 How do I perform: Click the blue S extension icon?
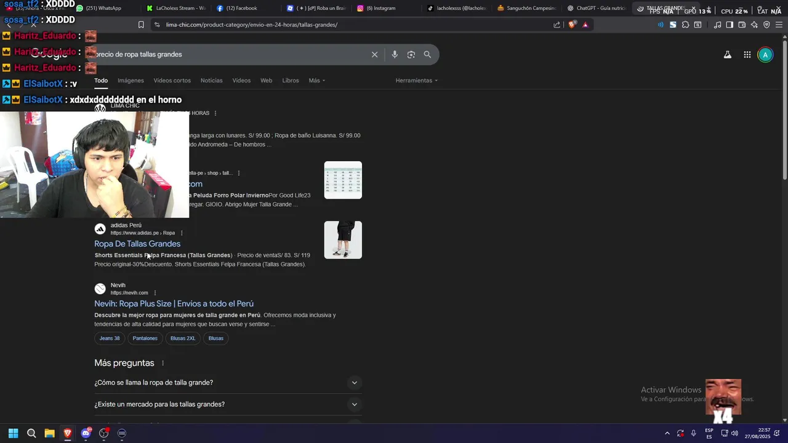[x=673, y=25]
